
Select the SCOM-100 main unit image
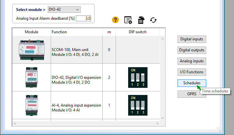(32, 50)
